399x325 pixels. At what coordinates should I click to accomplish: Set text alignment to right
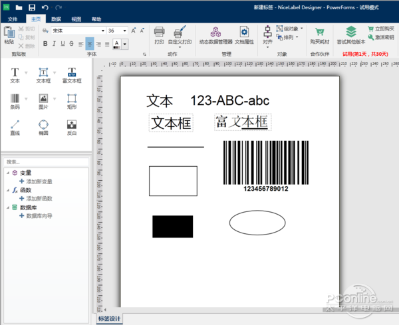tap(98, 44)
